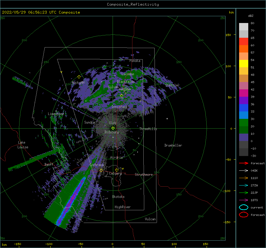266x248 pixels.
Task: Click the white plus marker west of Drumheller
Action: (x=167, y=119)
